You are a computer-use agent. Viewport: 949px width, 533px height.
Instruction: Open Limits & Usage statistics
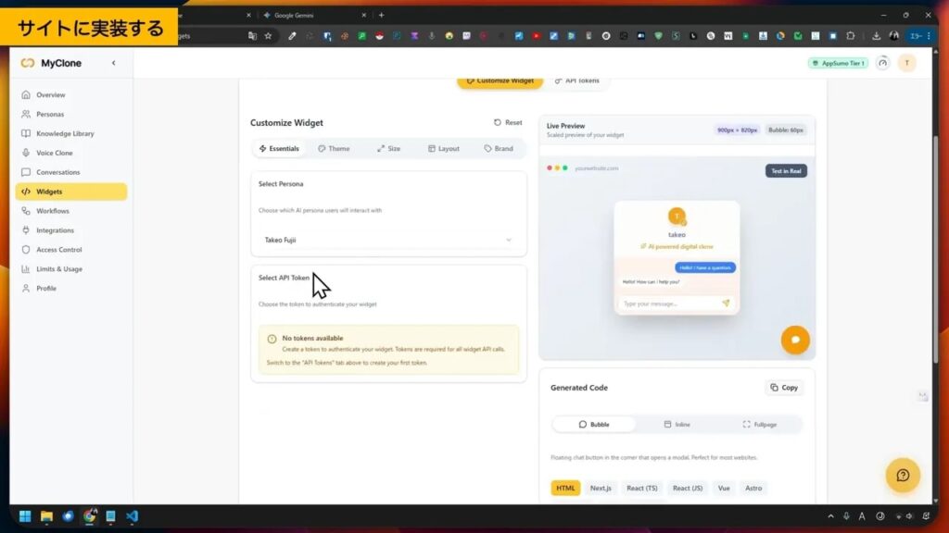[x=62, y=268]
